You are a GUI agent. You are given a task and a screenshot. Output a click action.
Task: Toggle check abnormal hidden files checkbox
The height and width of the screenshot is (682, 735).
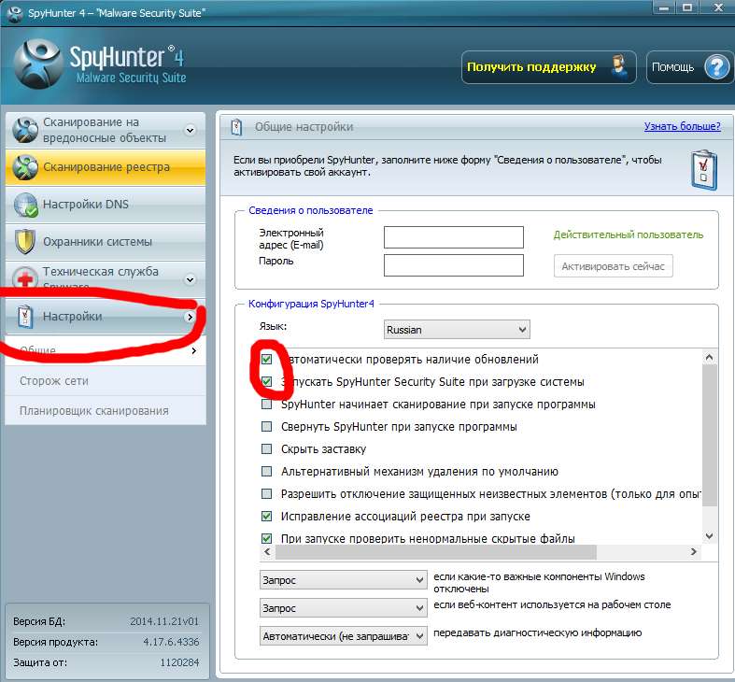pos(267,538)
